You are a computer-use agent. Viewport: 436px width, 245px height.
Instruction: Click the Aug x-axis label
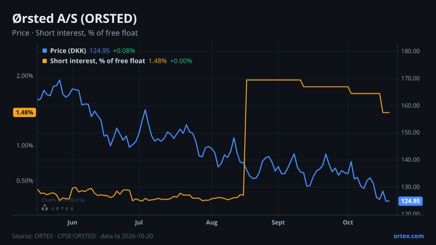[211, 222]
